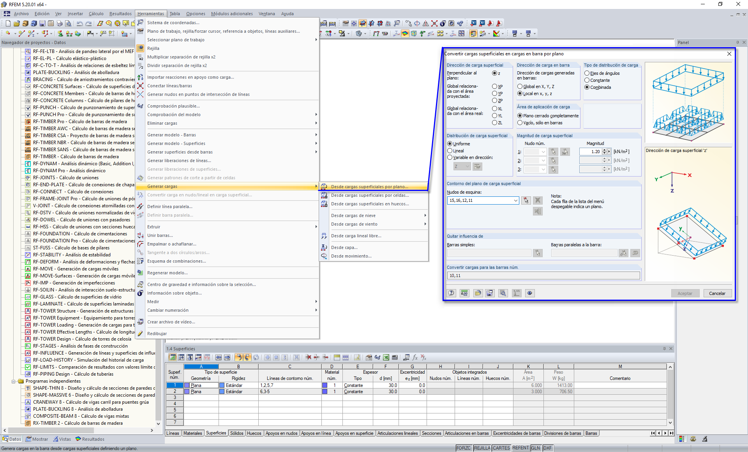The height and width of the screenshot is (452, 748).
Task: Switch to the Materiales table tab
Action: 192,433
